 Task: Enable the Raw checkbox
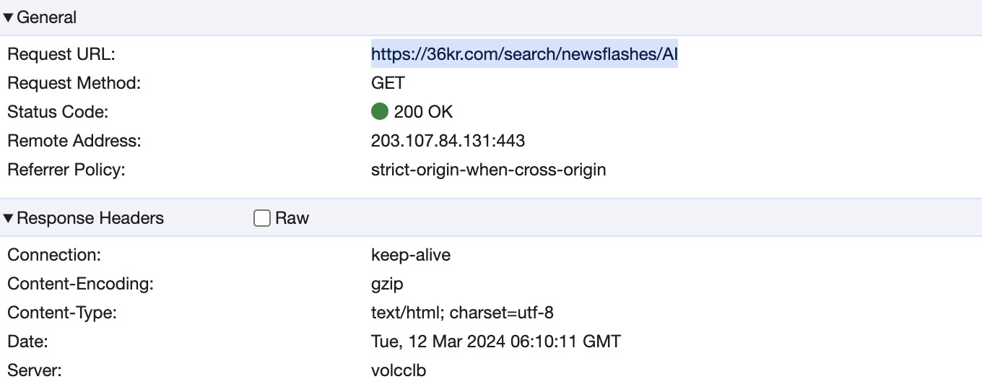[262, 218]
